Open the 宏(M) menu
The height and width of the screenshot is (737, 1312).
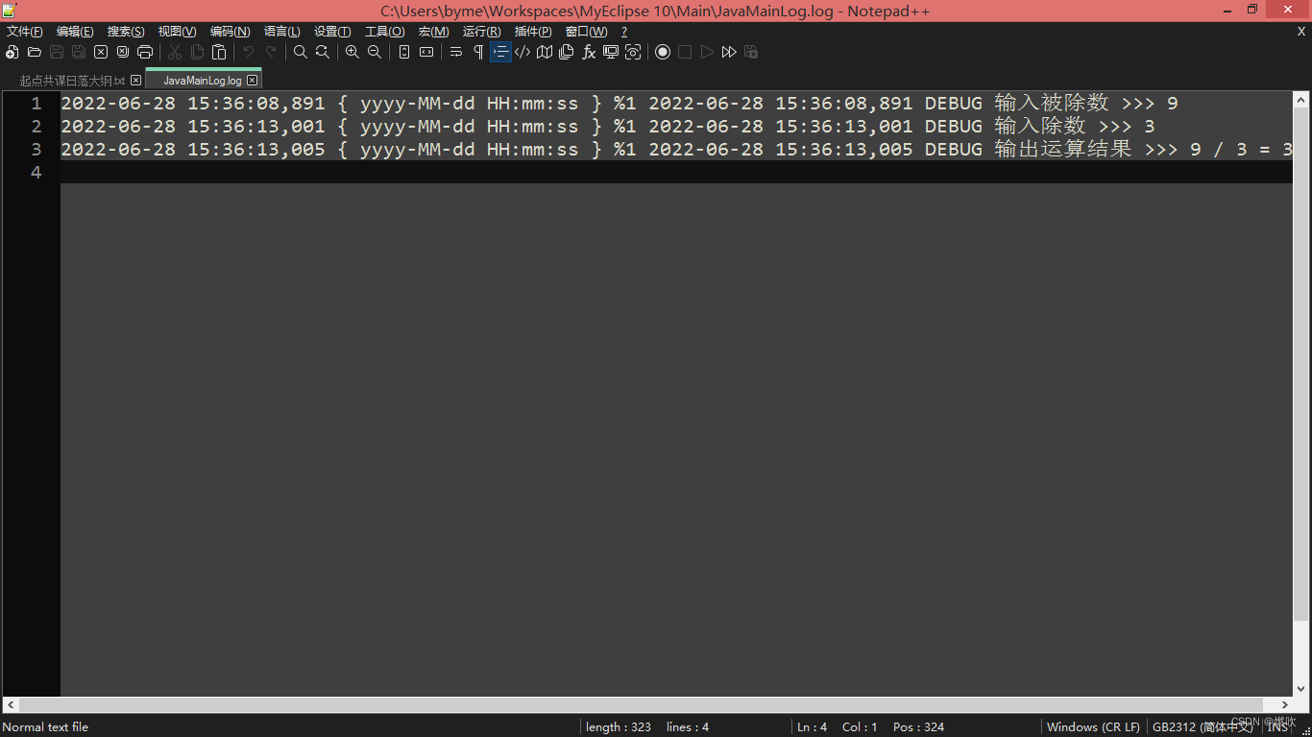[x=433, y=32]
